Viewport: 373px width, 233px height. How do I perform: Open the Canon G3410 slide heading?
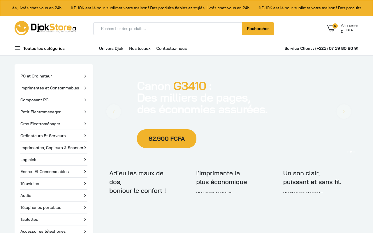tap(202, 98)
